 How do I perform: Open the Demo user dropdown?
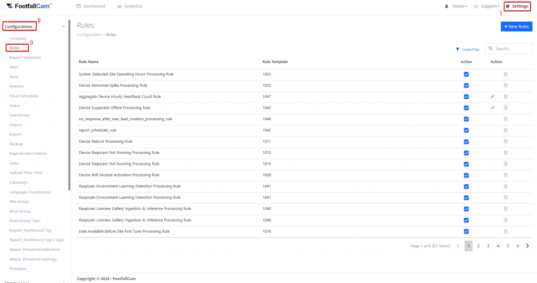(459, 6)
